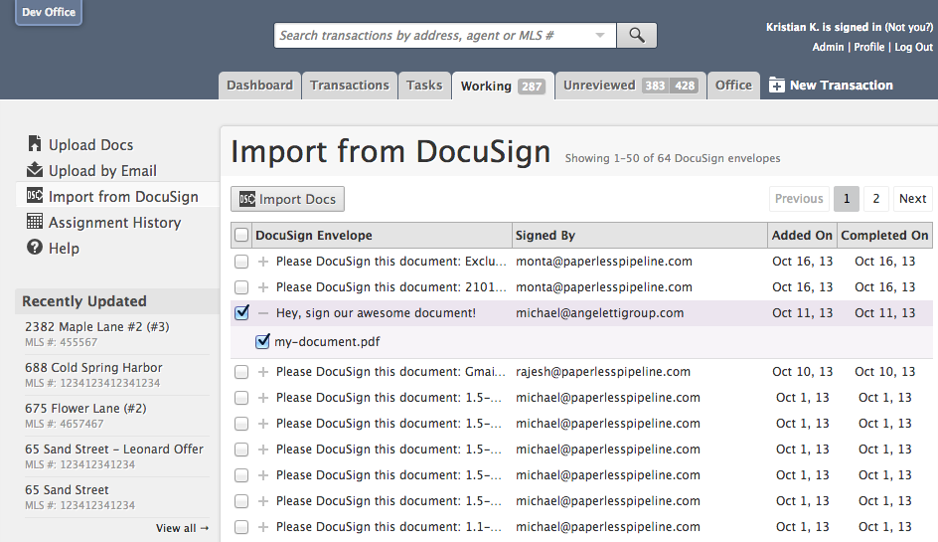Check the 'Gmai...' envelope checkbox

coord(241,372)
